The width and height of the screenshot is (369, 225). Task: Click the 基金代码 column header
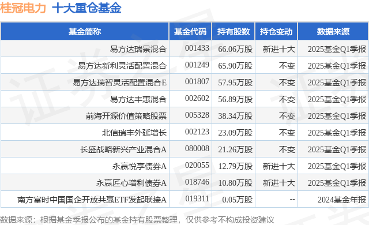click(190, 32)
